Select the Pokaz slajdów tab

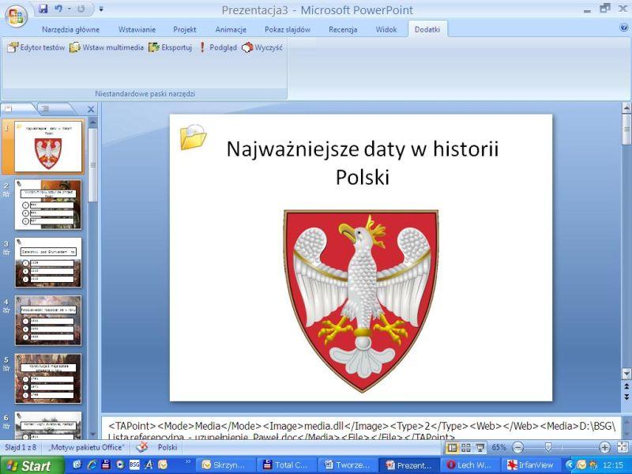pos(288,29)
